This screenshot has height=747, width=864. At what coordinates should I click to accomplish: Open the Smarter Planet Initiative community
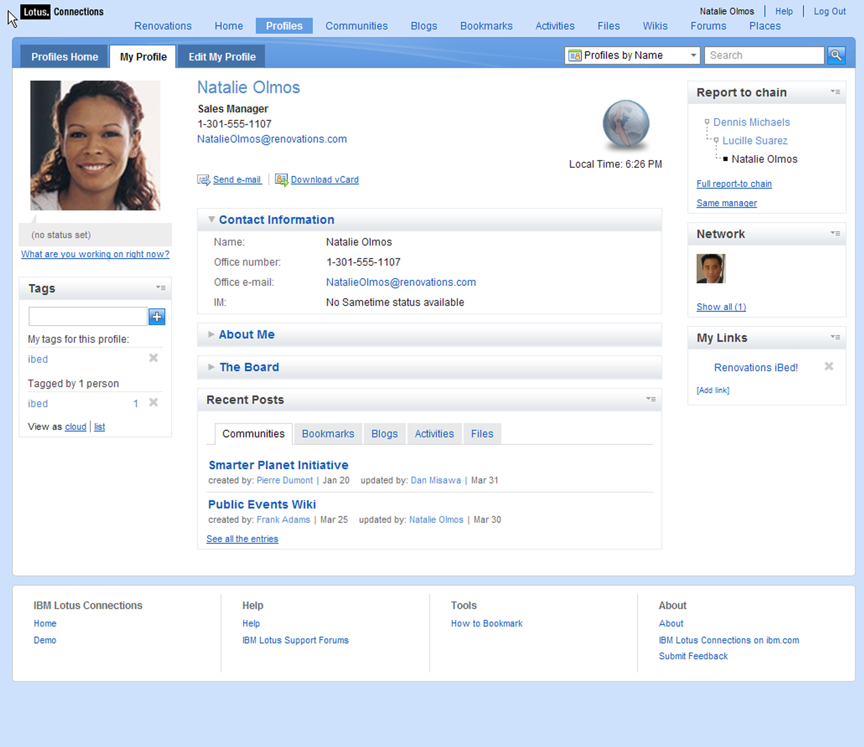(x=278, y=465)
